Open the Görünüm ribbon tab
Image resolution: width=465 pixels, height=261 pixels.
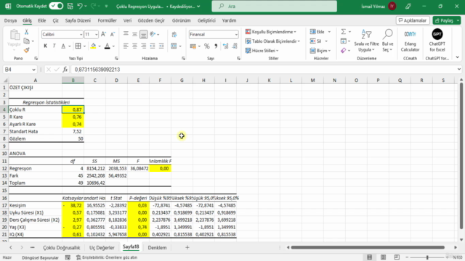pyautogui.click(x=181, y=20)
